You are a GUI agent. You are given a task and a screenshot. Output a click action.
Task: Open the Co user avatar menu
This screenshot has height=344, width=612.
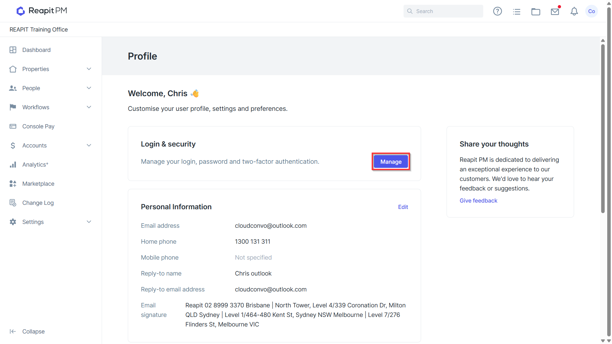coord(592,11)
